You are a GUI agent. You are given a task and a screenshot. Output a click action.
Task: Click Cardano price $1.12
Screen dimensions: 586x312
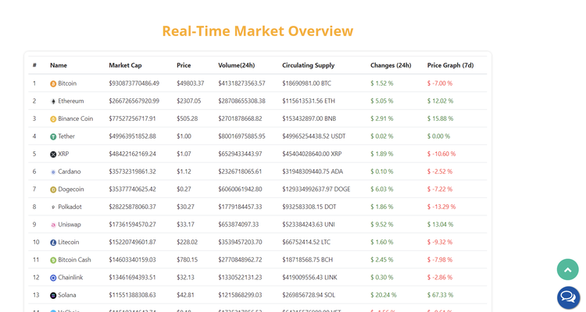pyautogui.click(x=184, y=172)
